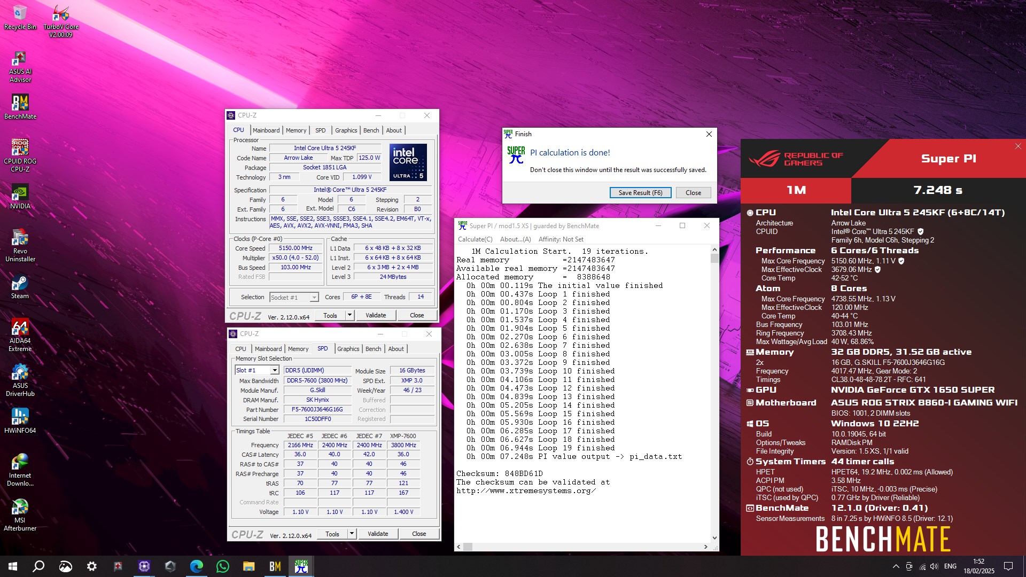The image size is (1026, 577).
Task: Open Slot #1 dropdown in SPD window
Action: point(257,370)
